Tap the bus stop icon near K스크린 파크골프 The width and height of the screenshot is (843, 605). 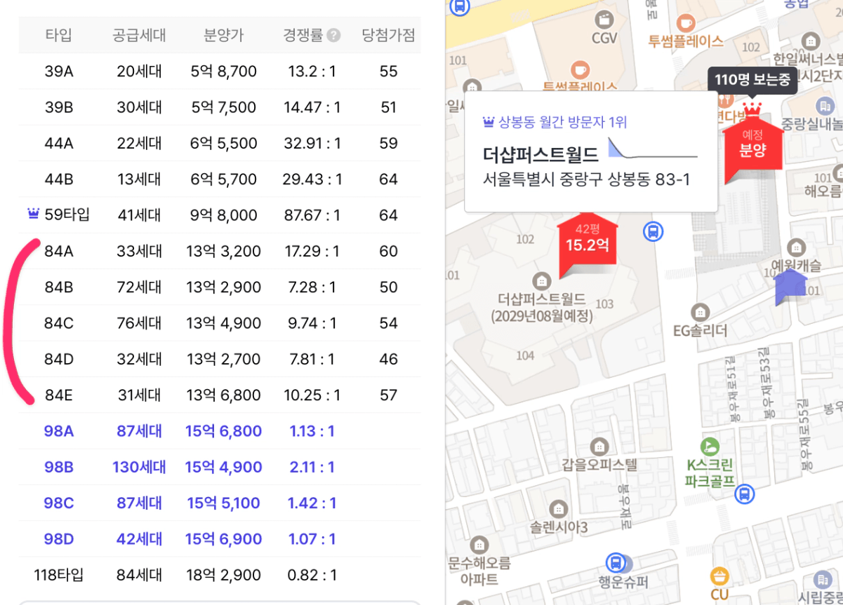(x=745, y=494)
